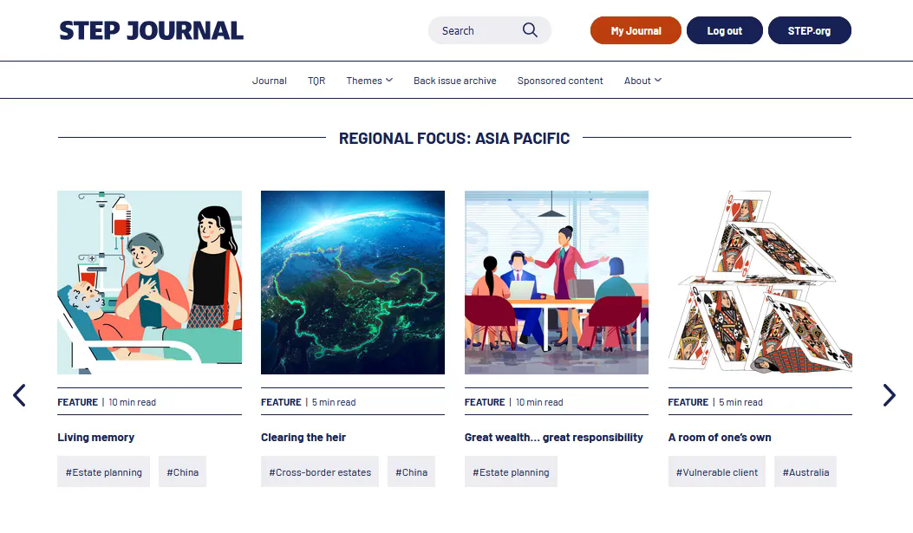Type in the Search field
The image size is (913, 533).
tap(477, 30)
